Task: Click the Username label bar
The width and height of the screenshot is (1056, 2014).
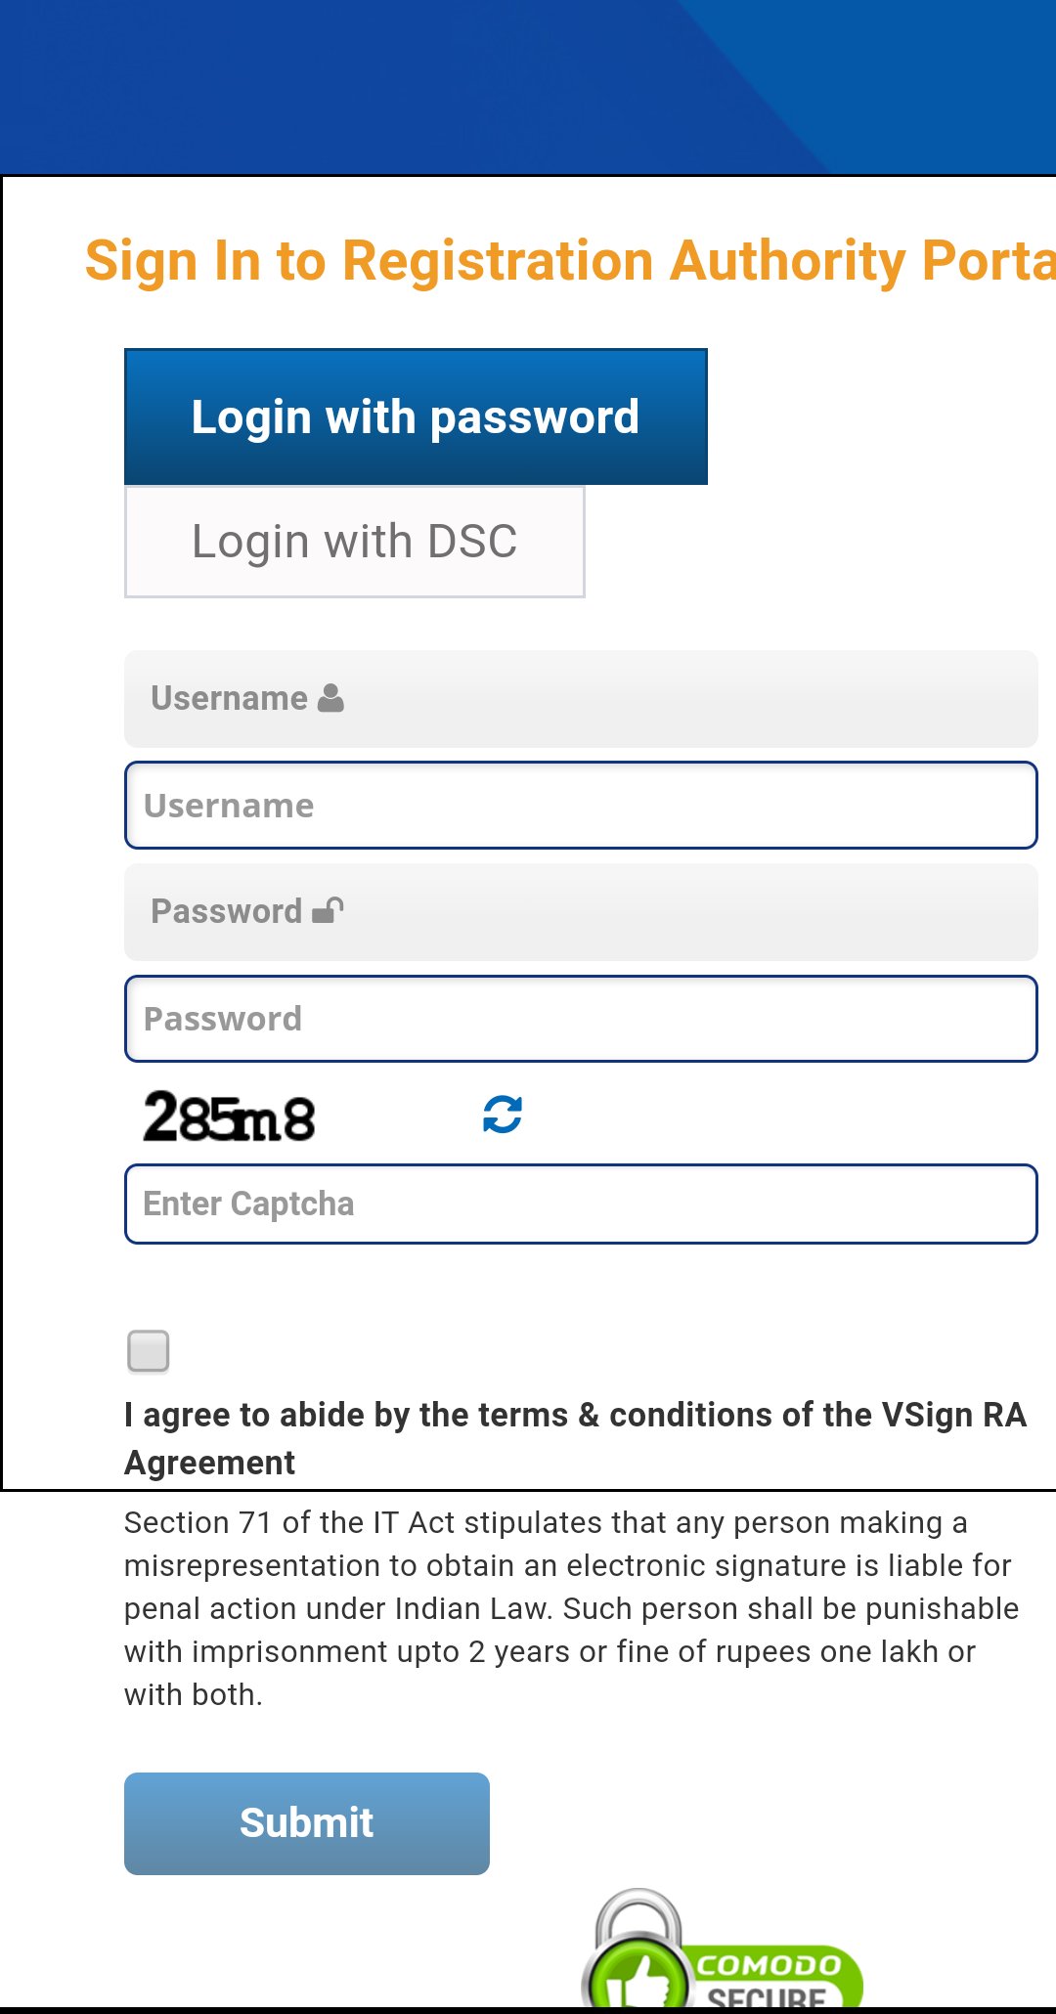Action: [581, 696]
